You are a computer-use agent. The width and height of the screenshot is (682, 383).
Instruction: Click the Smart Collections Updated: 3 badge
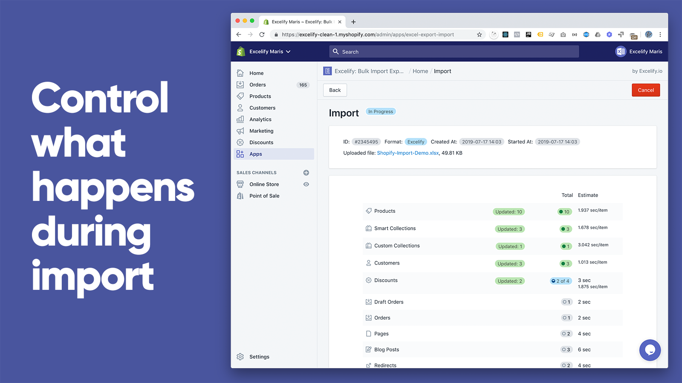[x=509, y=229]
